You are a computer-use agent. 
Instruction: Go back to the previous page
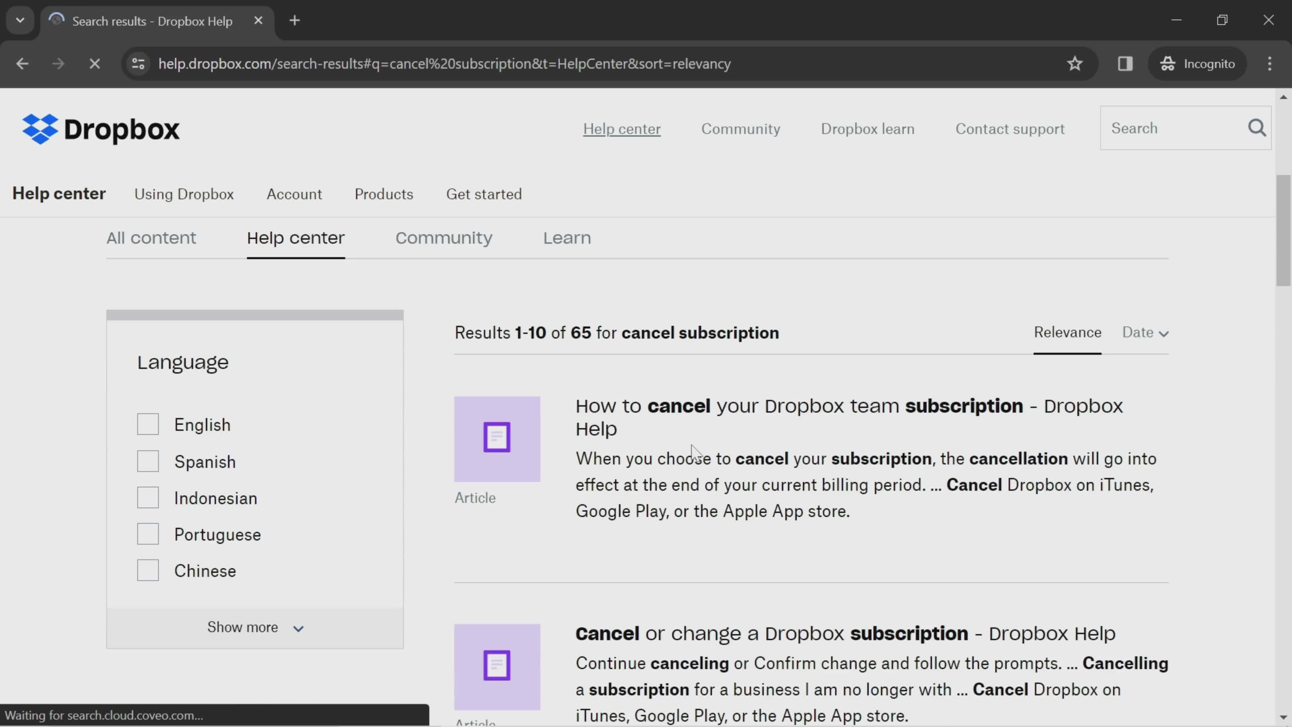coord(22,64)
